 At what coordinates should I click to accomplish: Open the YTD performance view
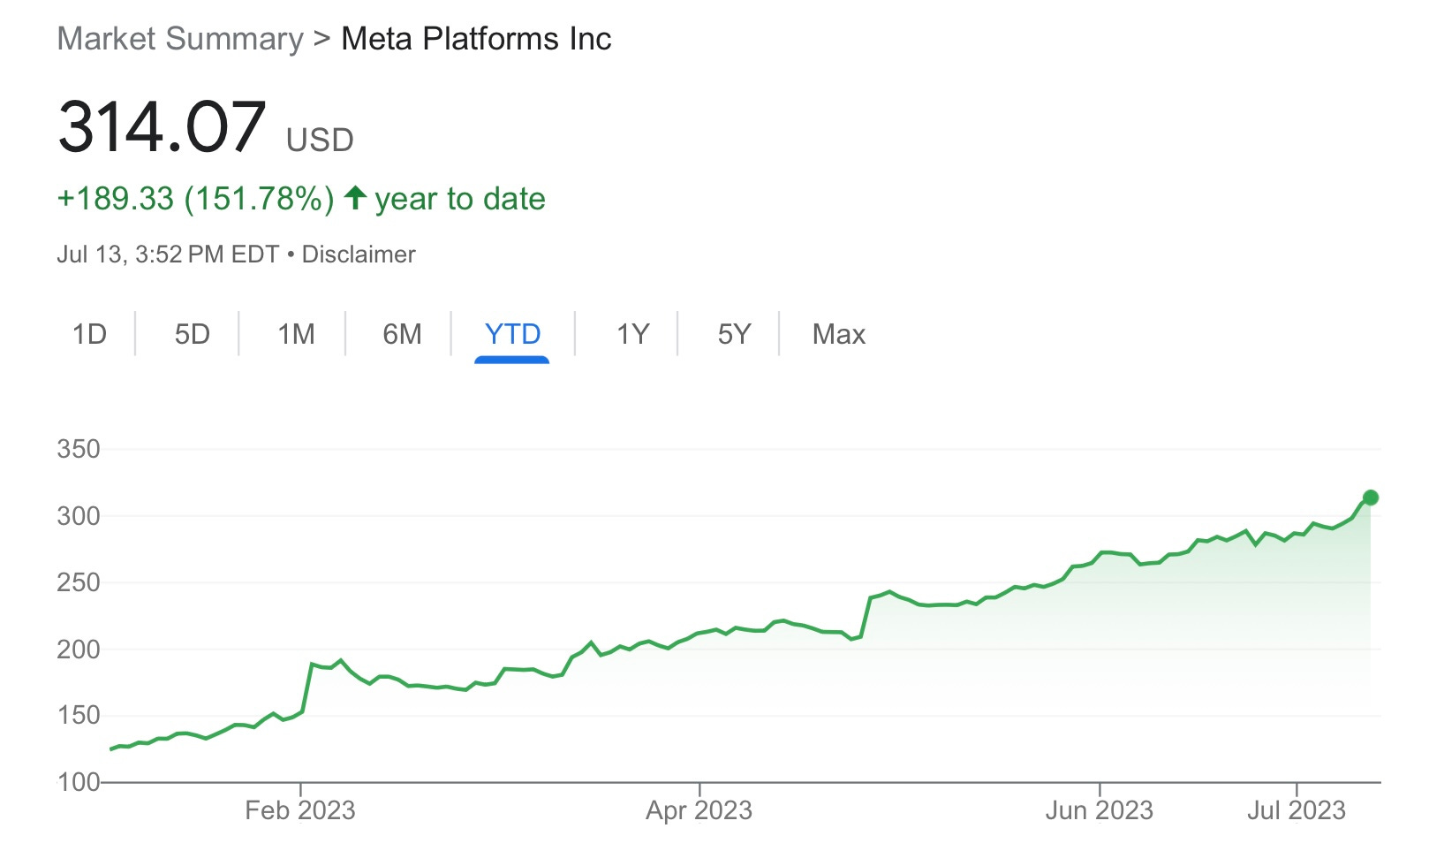coord(512,334)
